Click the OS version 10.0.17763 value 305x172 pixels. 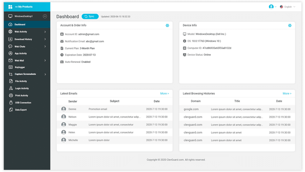[206, 41]
